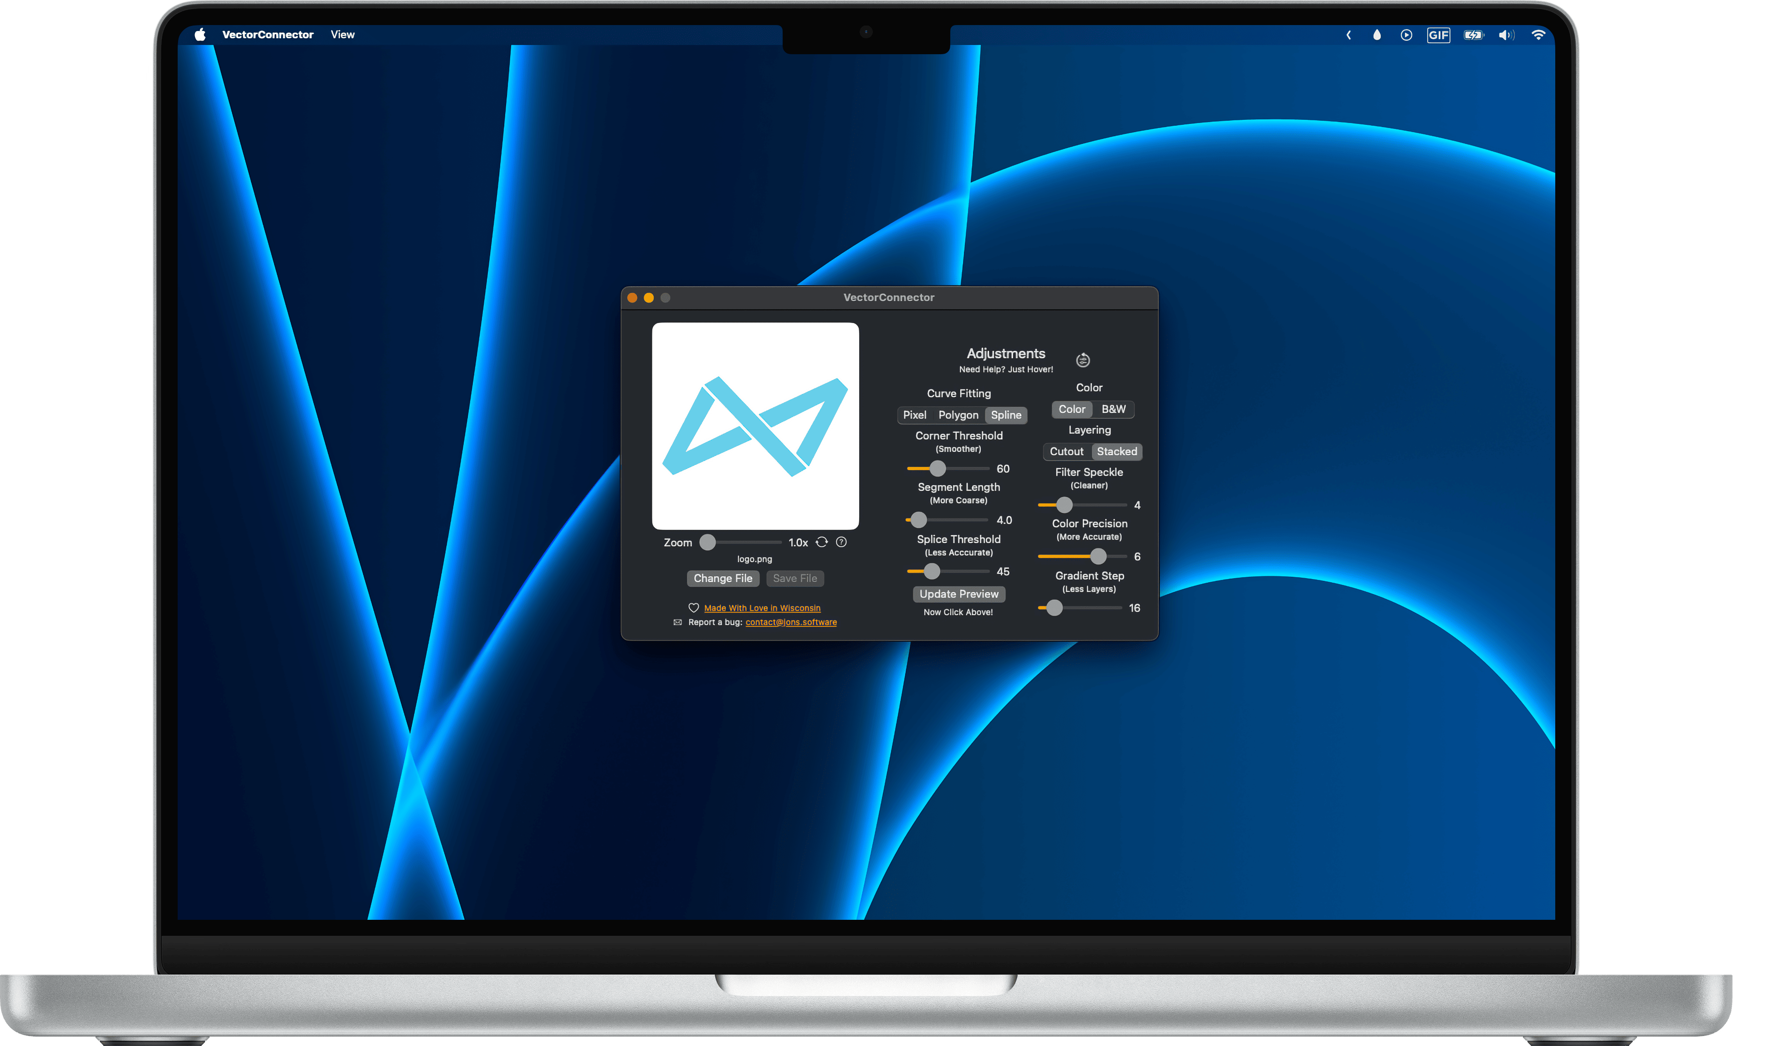The width and height of the screenshot is (1768, 1046).
Task: Click the Color Precision slider
Action: (1082, 557)
